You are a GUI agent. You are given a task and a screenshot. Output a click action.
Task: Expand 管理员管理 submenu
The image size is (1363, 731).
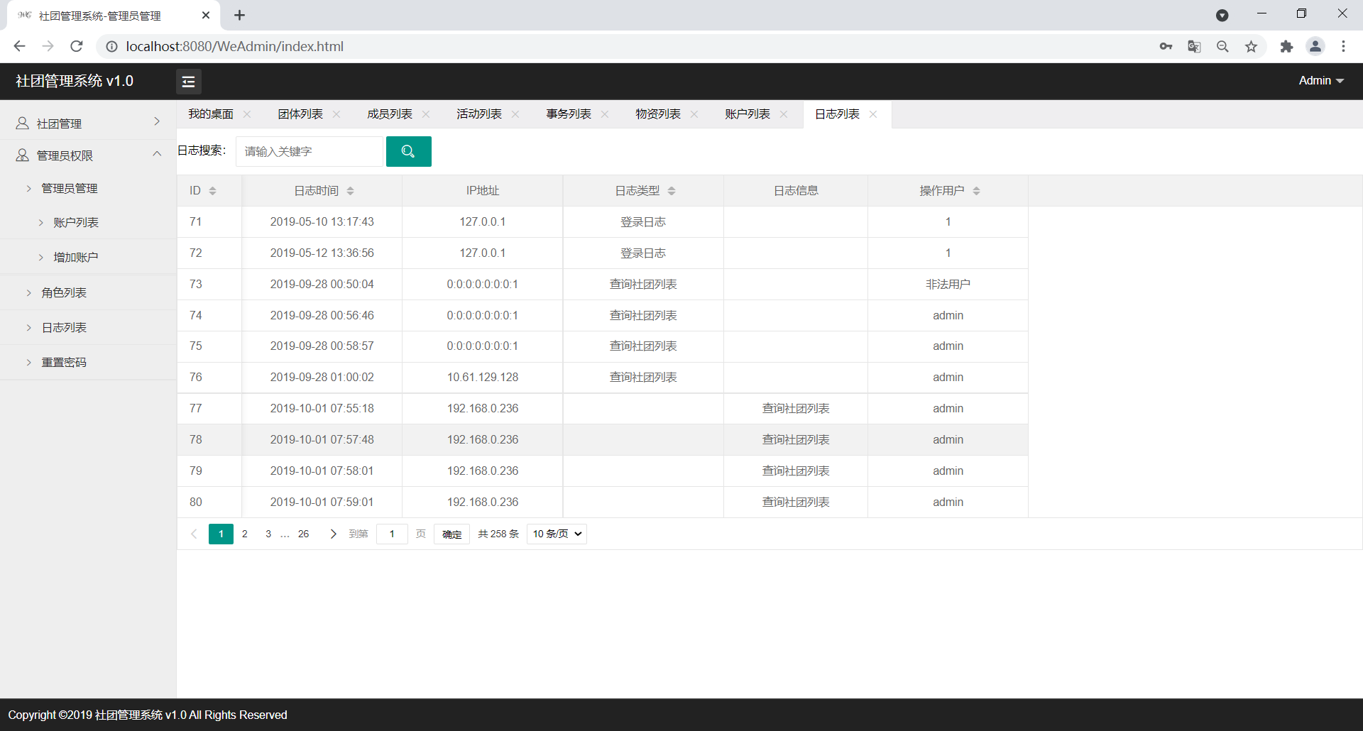pos(88,188)
